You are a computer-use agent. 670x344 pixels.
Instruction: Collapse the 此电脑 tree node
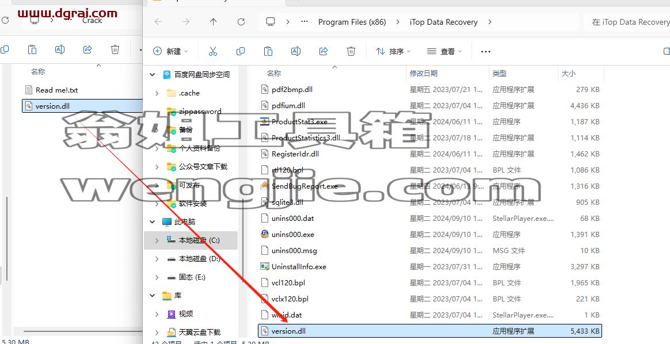(152, 222)
